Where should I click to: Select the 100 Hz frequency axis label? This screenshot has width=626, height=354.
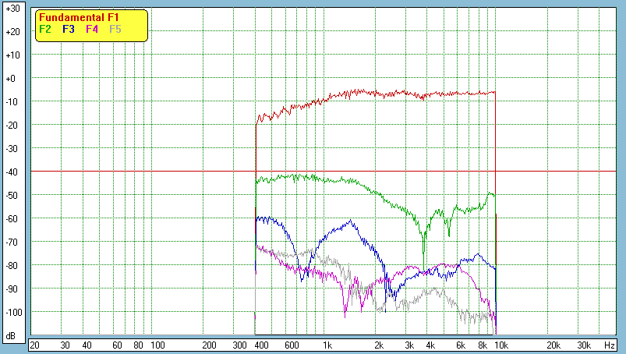pos(157,345)
